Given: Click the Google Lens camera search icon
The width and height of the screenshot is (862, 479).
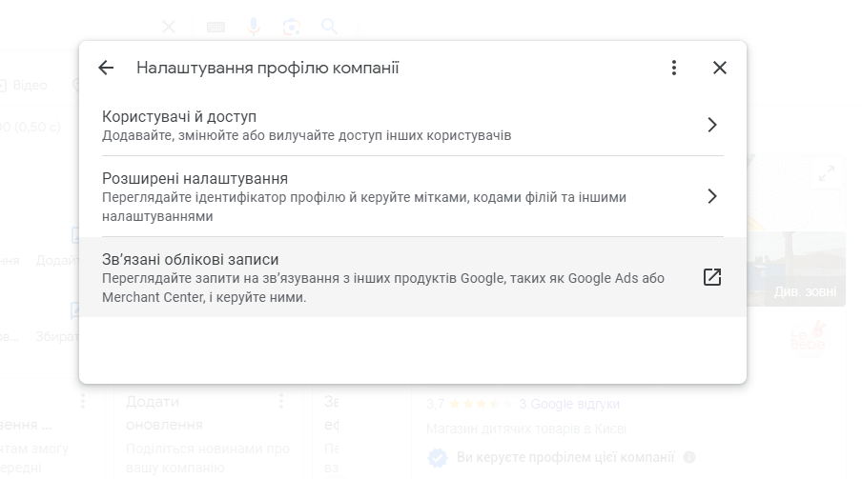Looking at the screenshot, I should pyautogui.click(x=292, y=27).
